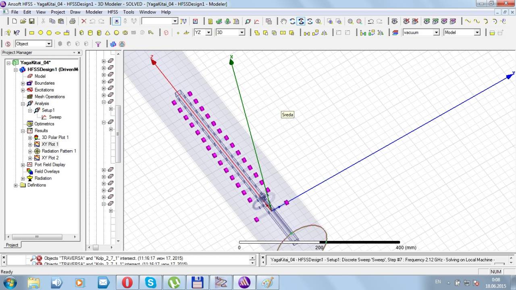The image size is (516, 290).
Task: Select the Draw cone tool
Action: (x=108, y=33)
